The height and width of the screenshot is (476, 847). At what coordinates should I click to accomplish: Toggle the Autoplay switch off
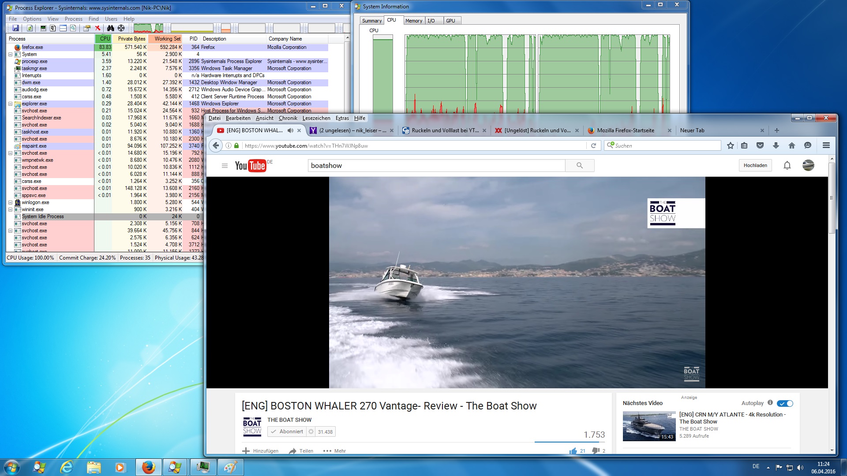(785, 403)
